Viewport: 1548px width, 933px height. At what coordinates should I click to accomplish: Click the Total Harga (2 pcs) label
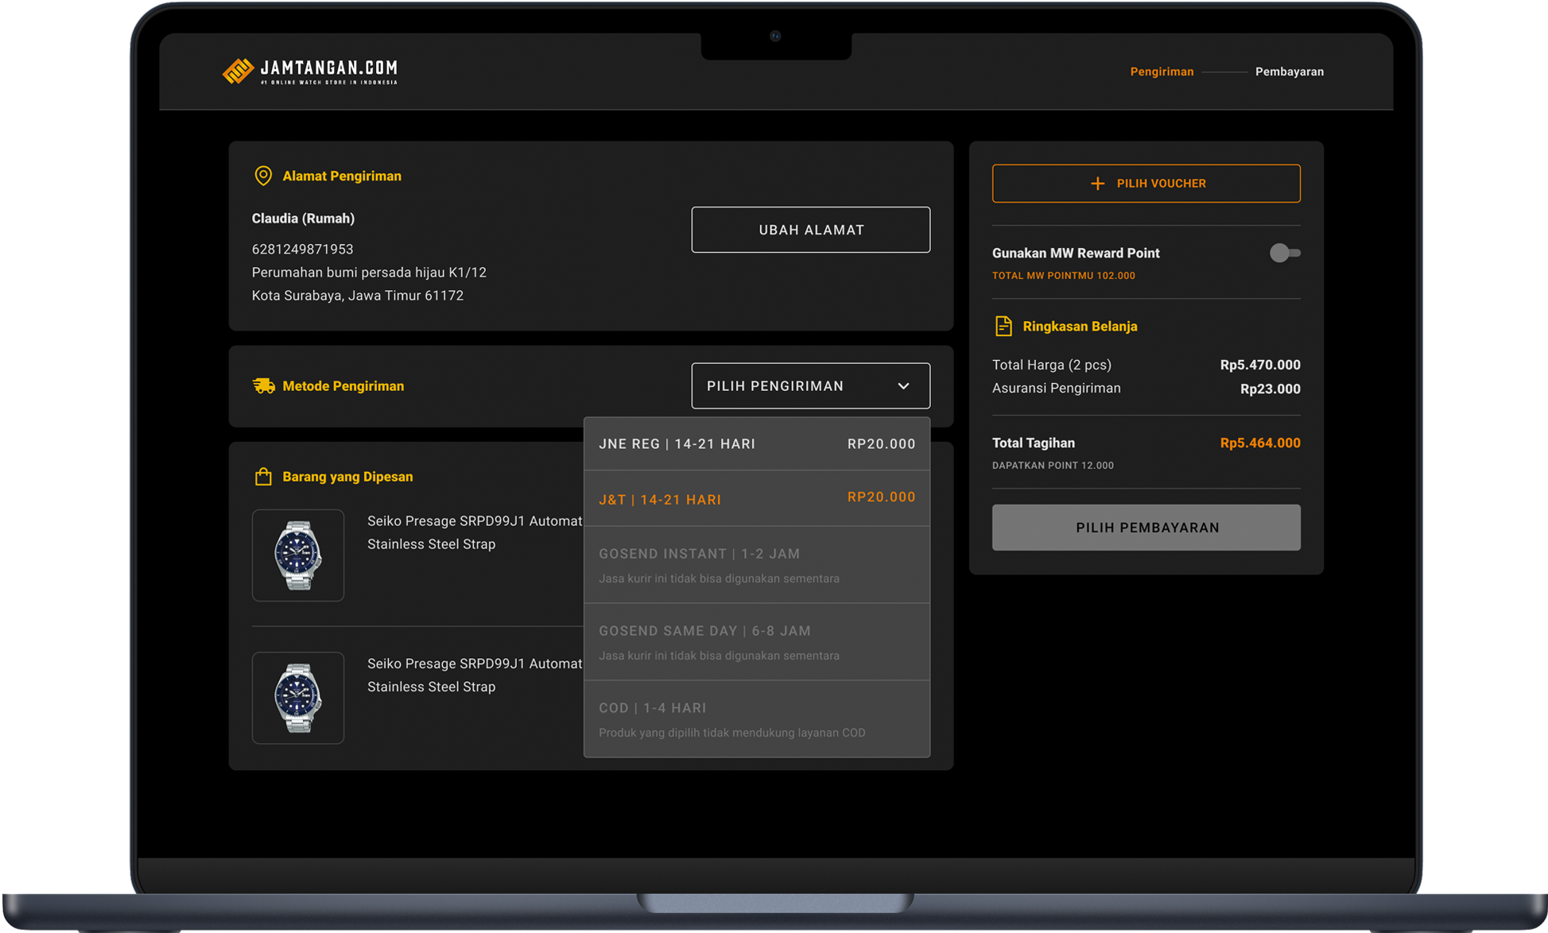[x=1051, y=365]
